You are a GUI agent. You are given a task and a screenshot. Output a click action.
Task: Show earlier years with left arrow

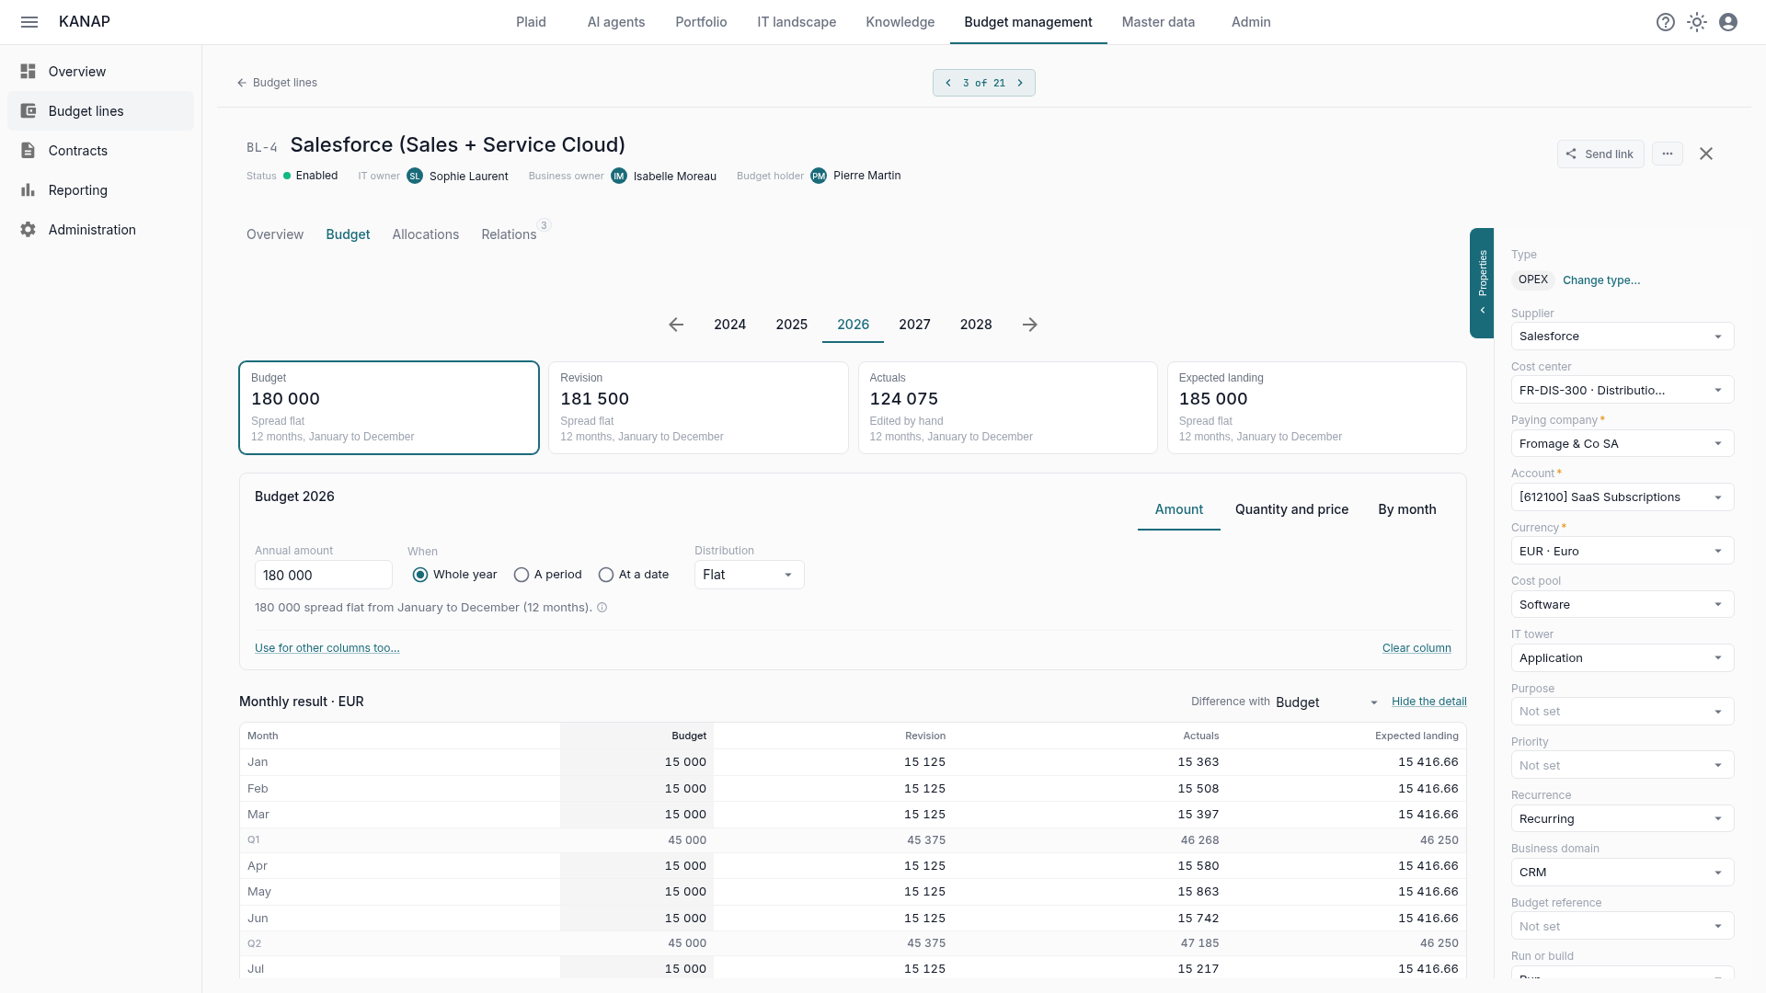[x=676, y=325]
